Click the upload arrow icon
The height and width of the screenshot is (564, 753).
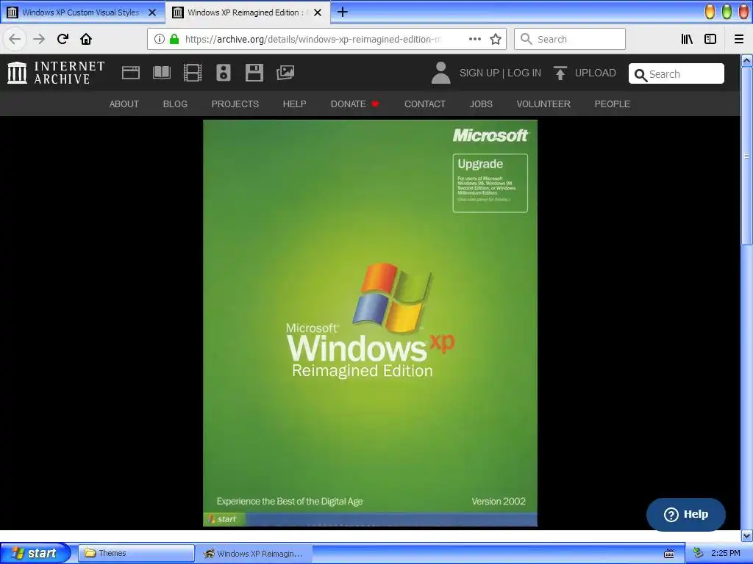560,73
